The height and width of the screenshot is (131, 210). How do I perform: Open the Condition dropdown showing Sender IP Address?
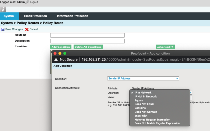[143, 79]
